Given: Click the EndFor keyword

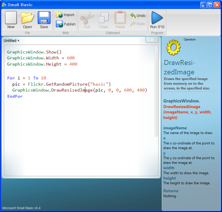Looking at the screenshot, I should tap(15, 96).
